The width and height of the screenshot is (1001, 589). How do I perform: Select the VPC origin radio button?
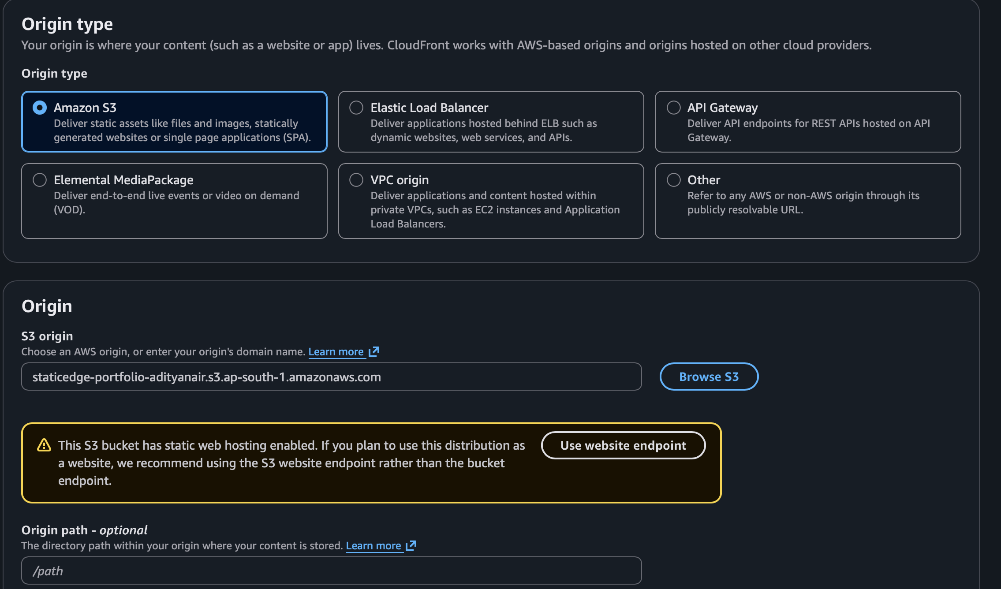click(x=356, y=180)
